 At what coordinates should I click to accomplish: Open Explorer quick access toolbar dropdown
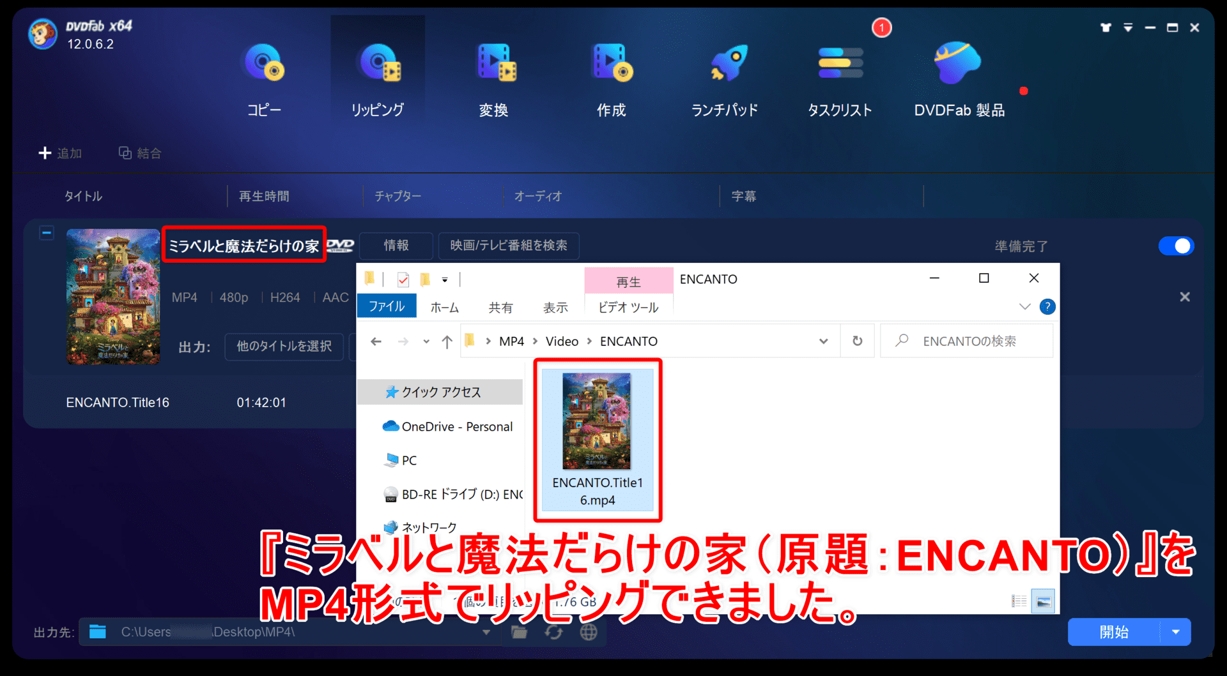[445, 280]
